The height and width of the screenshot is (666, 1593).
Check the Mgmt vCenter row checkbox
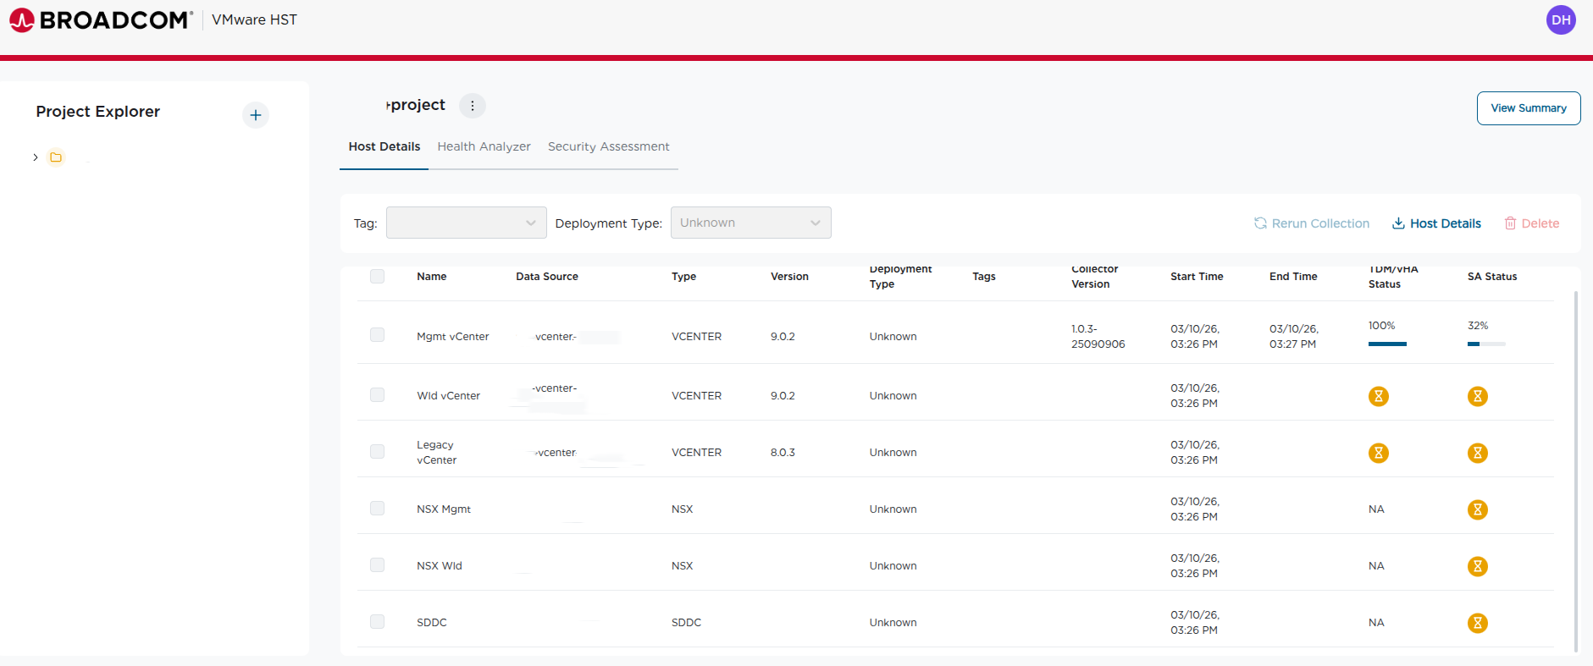point(377,335)
